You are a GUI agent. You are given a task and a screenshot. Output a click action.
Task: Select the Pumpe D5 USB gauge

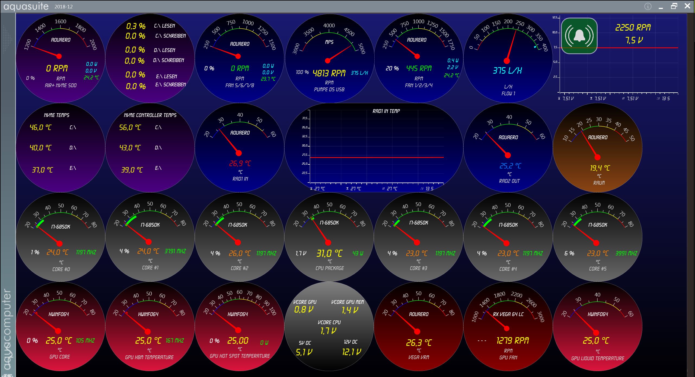click(x=329, y=58)
